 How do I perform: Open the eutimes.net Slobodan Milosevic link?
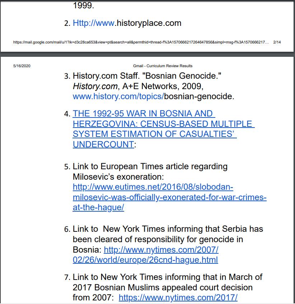point(169,197)
